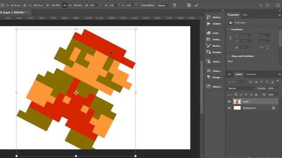
Task: Filter layers by smart objects
Action: pyautogui.click(x=273, y=82)
